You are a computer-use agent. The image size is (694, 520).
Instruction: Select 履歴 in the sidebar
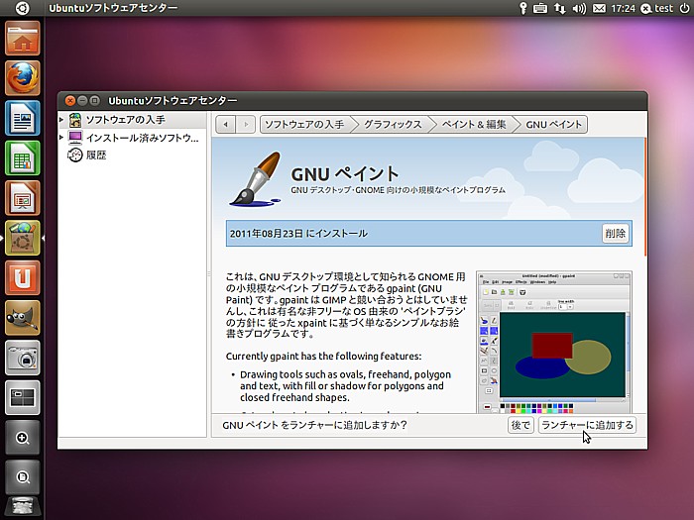click(x=96, y=155)
